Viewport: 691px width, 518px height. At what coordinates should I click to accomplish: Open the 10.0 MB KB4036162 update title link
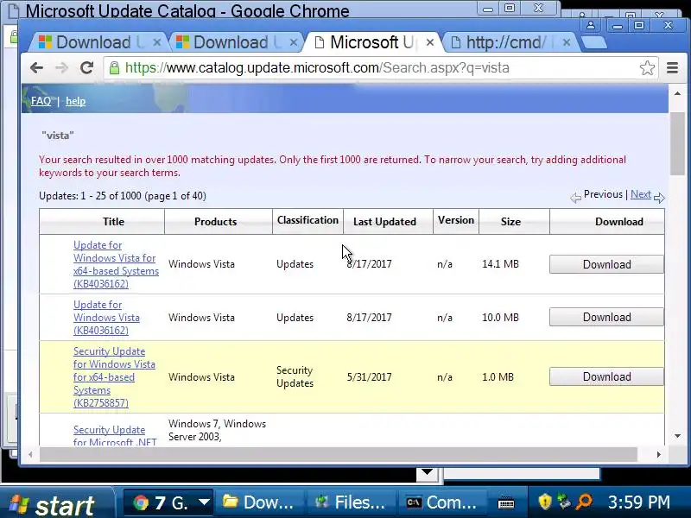[106, 318]
